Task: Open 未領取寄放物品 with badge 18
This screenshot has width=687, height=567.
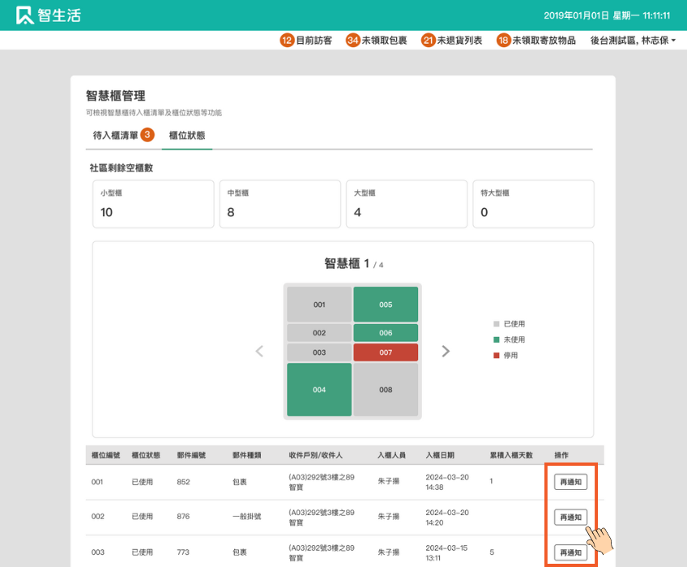Action: [536, 40]
